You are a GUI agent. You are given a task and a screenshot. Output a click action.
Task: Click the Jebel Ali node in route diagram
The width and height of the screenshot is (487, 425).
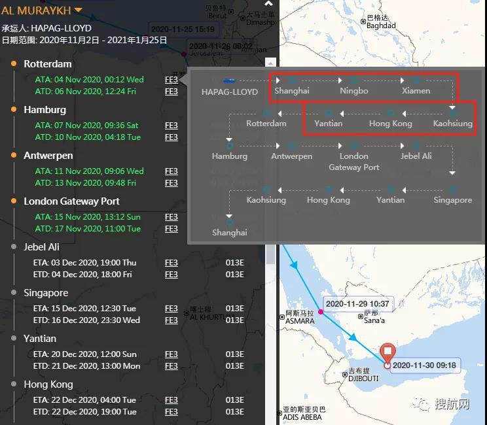[x=416, y=146]
